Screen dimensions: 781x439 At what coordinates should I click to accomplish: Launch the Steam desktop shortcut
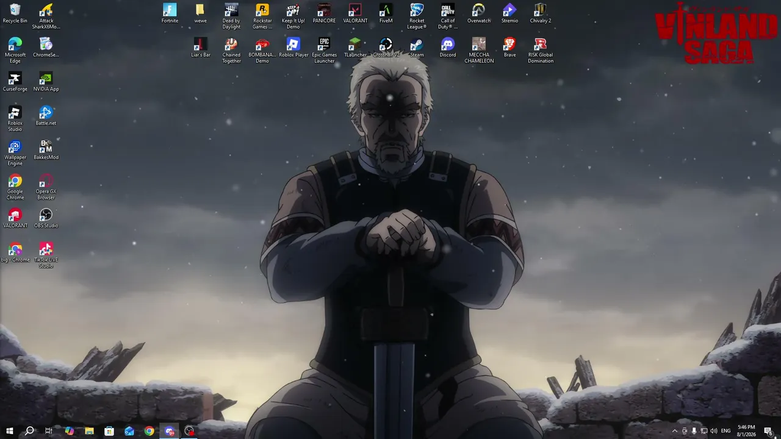[417, 48]
